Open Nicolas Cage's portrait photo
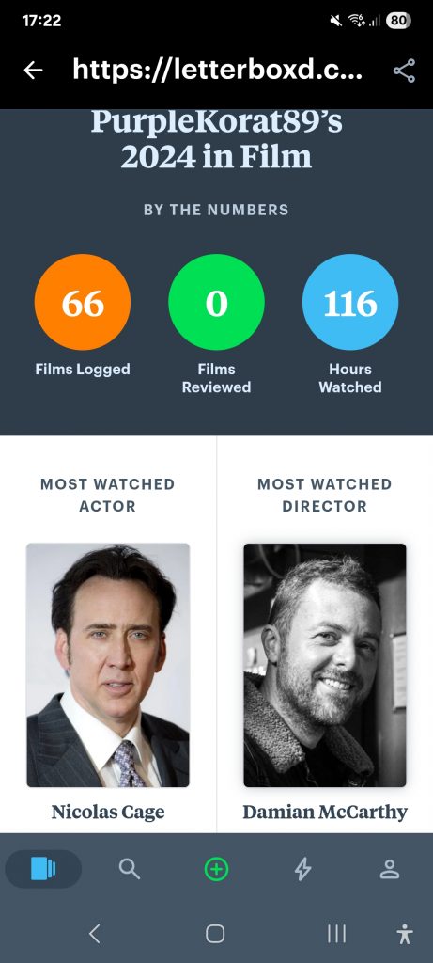Viewport: 433px width, 963px height. click(108, 665)
